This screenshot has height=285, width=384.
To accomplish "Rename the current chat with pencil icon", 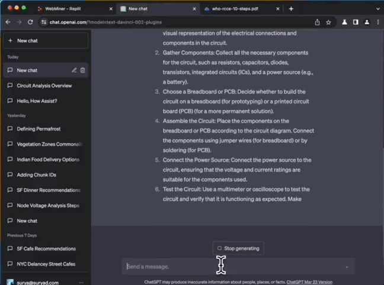I will tap(74, 70).
